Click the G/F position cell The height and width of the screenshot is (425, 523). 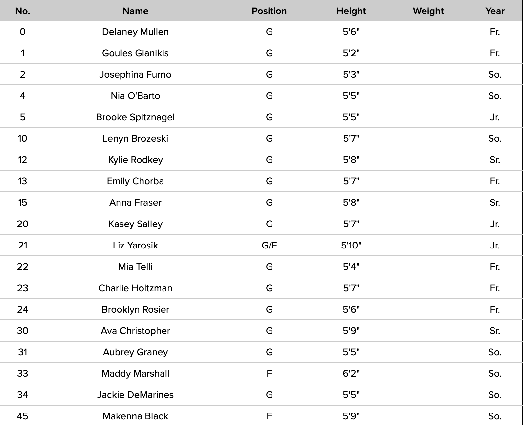[x=269, y=245]
